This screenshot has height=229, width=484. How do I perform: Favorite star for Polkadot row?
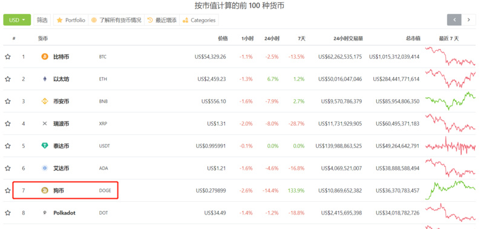8,213
